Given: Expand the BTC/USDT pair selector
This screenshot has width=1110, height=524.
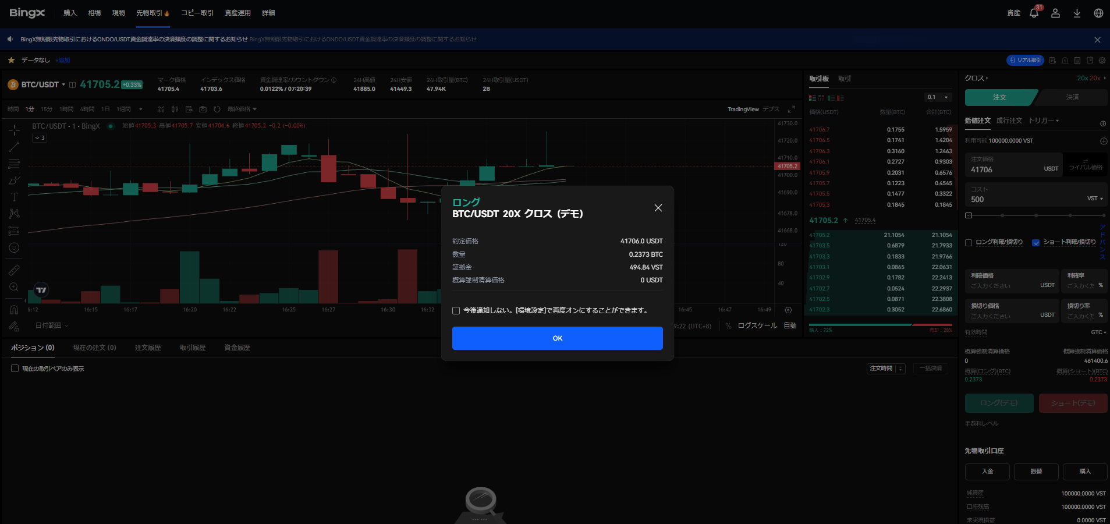Looking at the screenshot, I should [63, 85].
